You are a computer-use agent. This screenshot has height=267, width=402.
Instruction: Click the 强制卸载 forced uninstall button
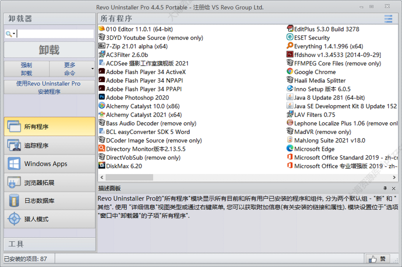pos(27,69)
